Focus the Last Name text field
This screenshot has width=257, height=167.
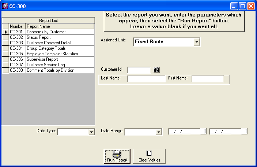[x=146, y=79]
